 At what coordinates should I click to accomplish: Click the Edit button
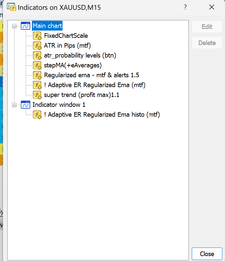tap(207, 27)
